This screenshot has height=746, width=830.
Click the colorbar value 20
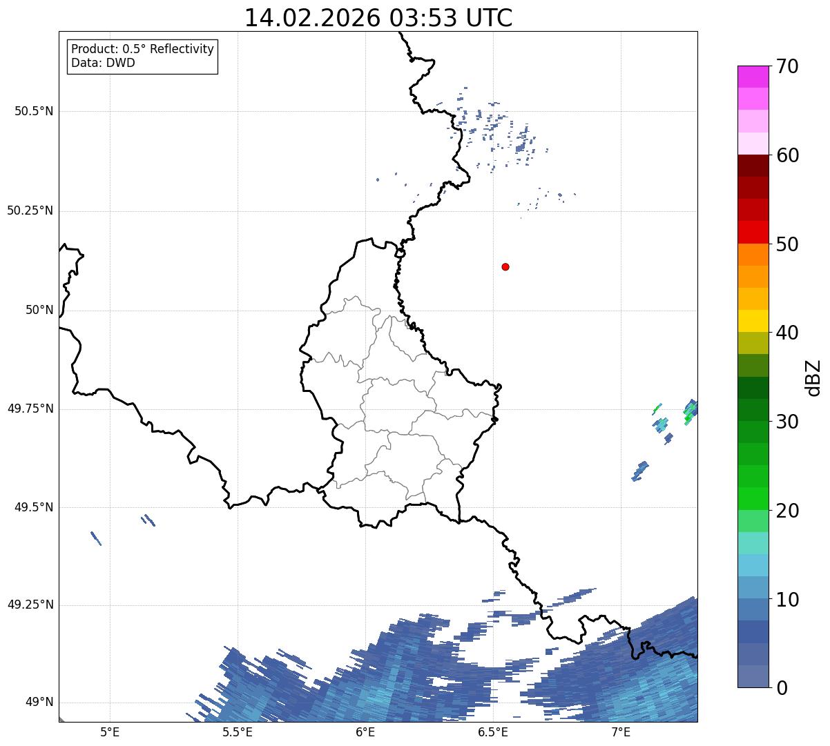[x=788, y=511]
